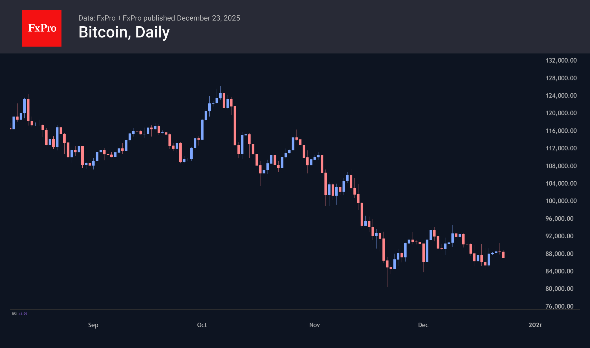Click the RSI value 41.99

[23, 314]
